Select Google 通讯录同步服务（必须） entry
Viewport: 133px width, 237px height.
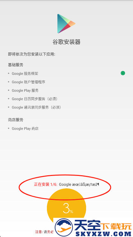pos(37,107)
